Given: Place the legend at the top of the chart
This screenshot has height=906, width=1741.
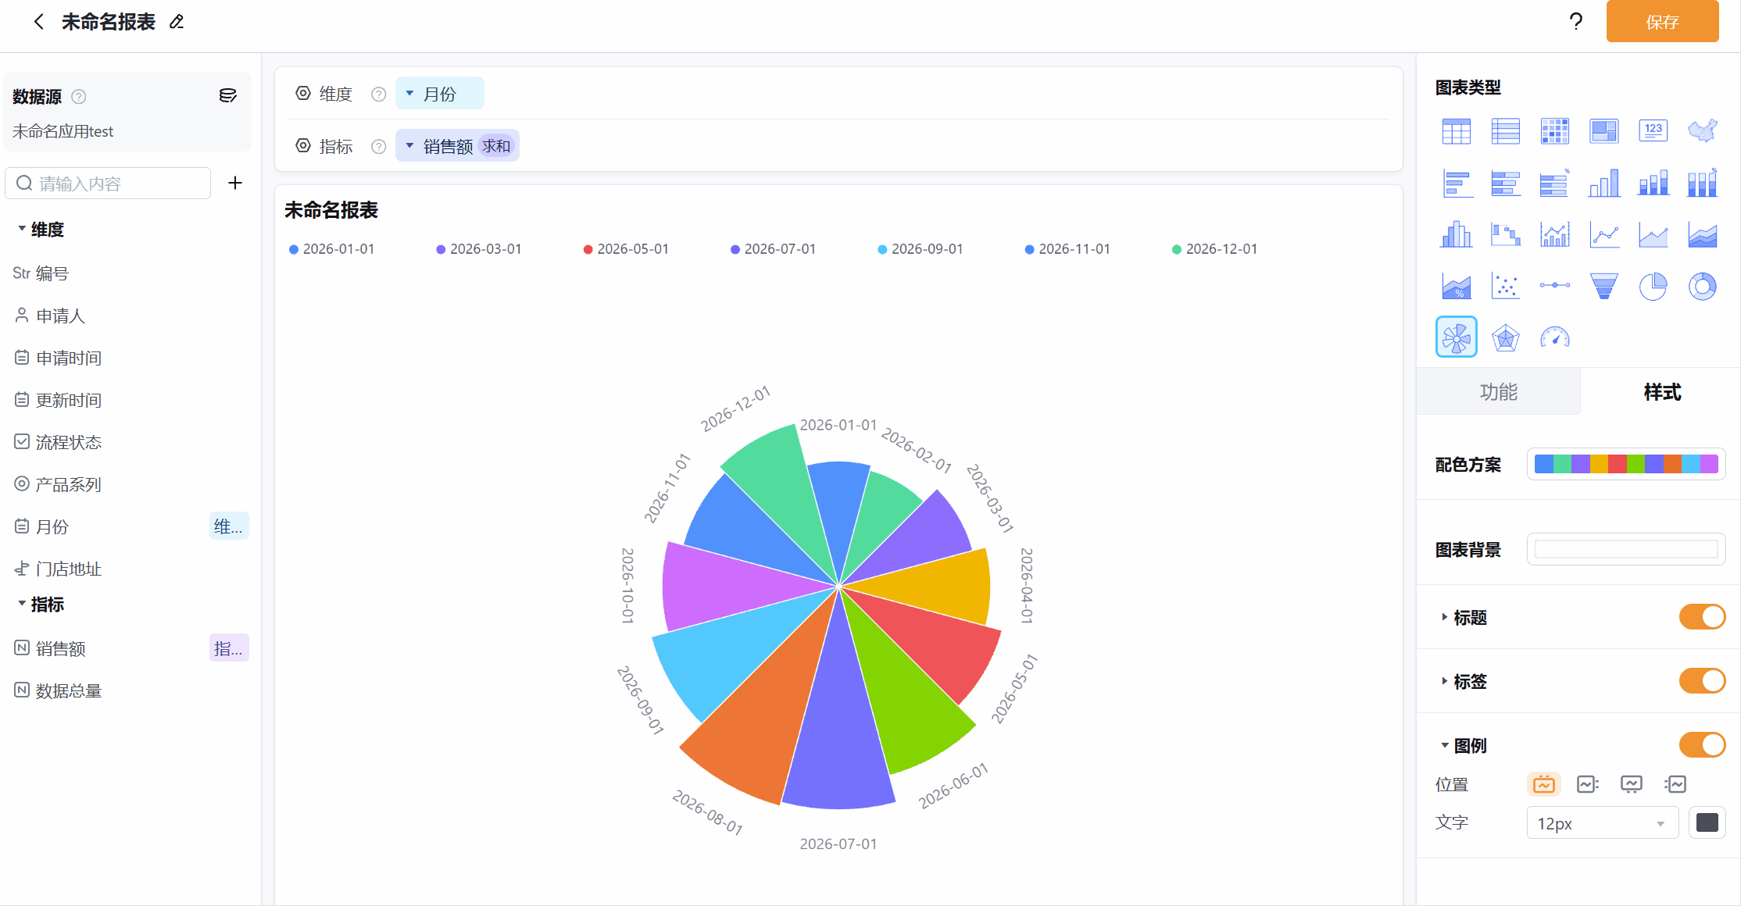Looking at the screenshot, I should pyautogui.click(x=1544, y=784).
